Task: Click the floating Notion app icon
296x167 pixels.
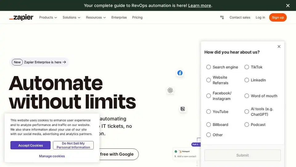Action: [183, 109]
